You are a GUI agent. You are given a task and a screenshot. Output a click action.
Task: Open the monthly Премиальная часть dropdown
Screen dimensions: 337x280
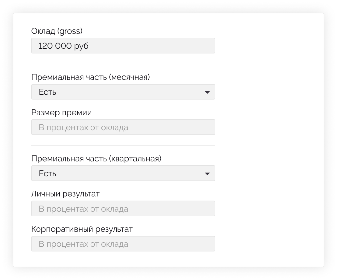pyautogui.click(x=123, y=92)
